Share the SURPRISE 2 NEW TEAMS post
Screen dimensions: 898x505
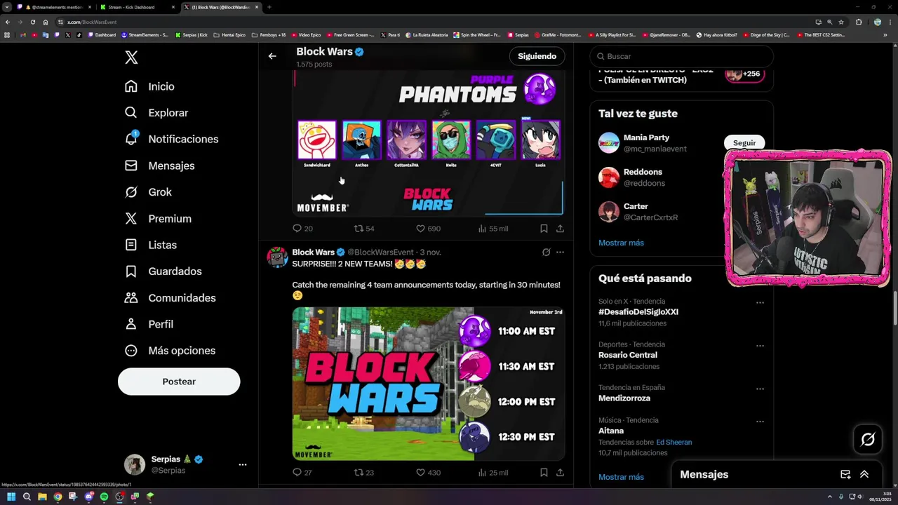click(560, 473)
